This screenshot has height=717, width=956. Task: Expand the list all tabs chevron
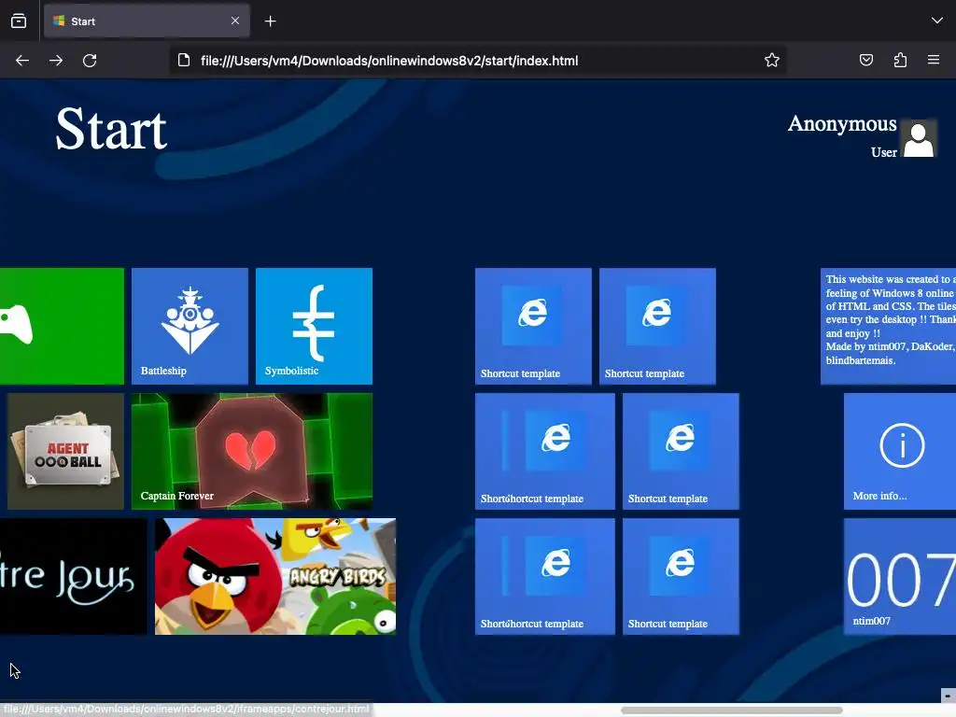click(937, 21)
